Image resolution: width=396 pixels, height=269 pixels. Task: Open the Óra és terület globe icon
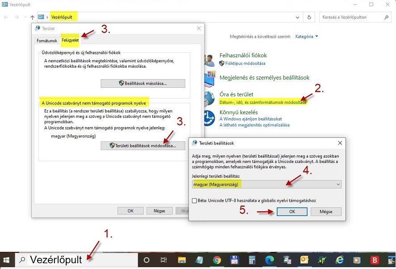[210, 99]
